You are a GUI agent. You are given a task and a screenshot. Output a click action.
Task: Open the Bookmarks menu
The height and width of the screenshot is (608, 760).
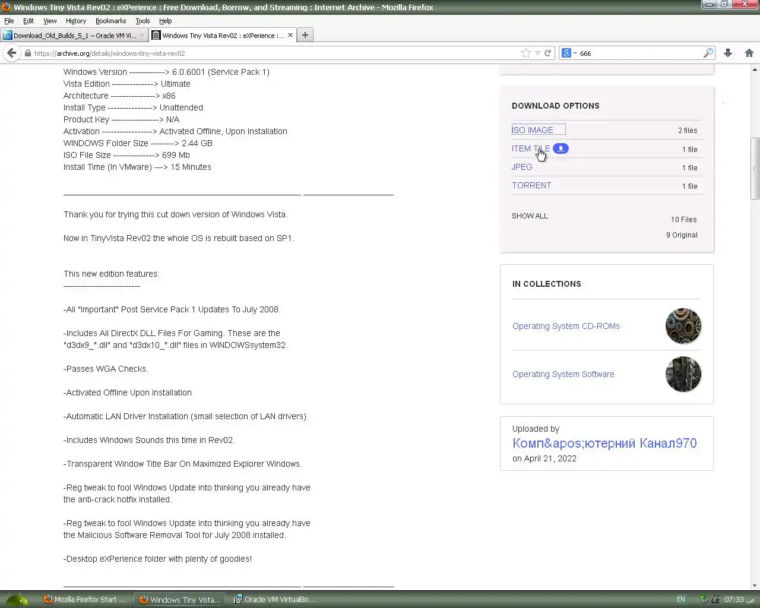click(111, 21)
